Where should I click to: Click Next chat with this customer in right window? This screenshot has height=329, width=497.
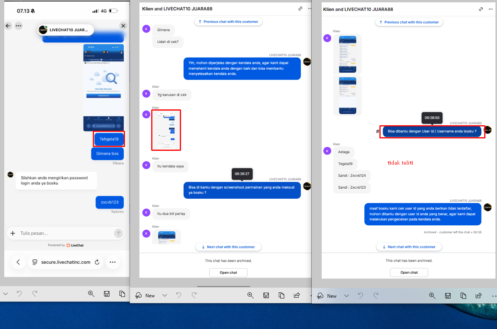coord(409,247)
